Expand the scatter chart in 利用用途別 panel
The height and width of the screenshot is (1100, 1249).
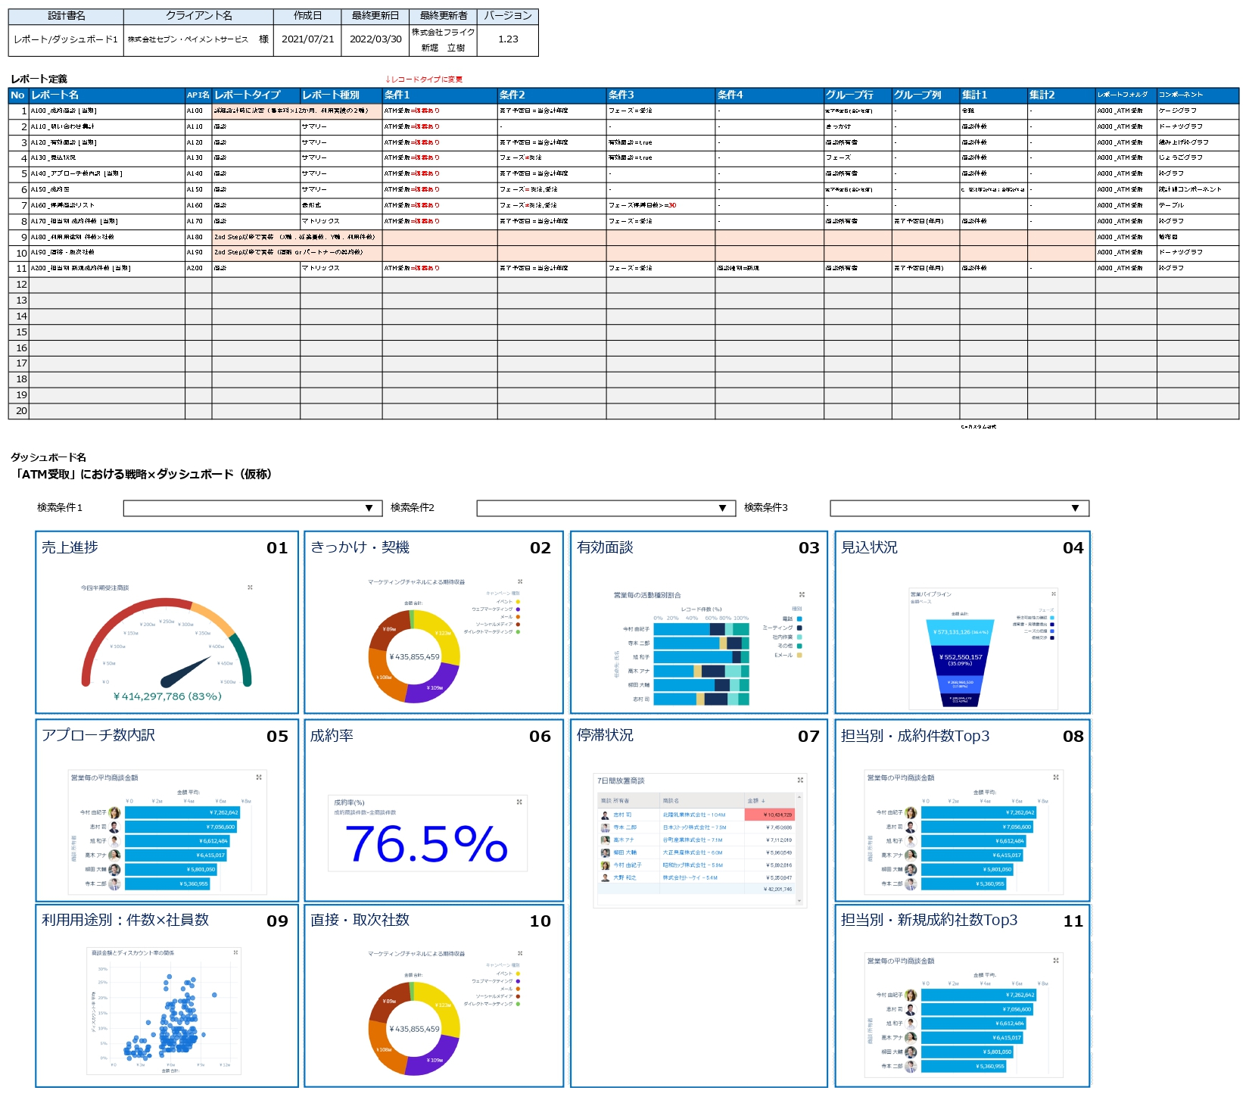[235, 953]
